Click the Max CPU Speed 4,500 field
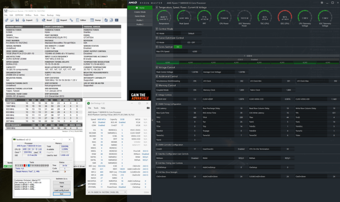The height and width of the screenshot is (202, 340). (195, 51)
